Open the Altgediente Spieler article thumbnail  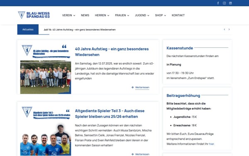46,130
